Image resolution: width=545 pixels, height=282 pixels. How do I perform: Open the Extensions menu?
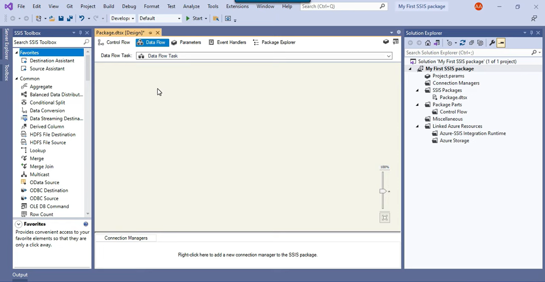(x=237, y=6)
